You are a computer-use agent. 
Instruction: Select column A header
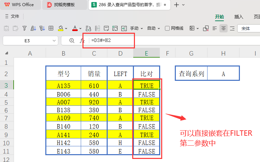pos(30,54)
